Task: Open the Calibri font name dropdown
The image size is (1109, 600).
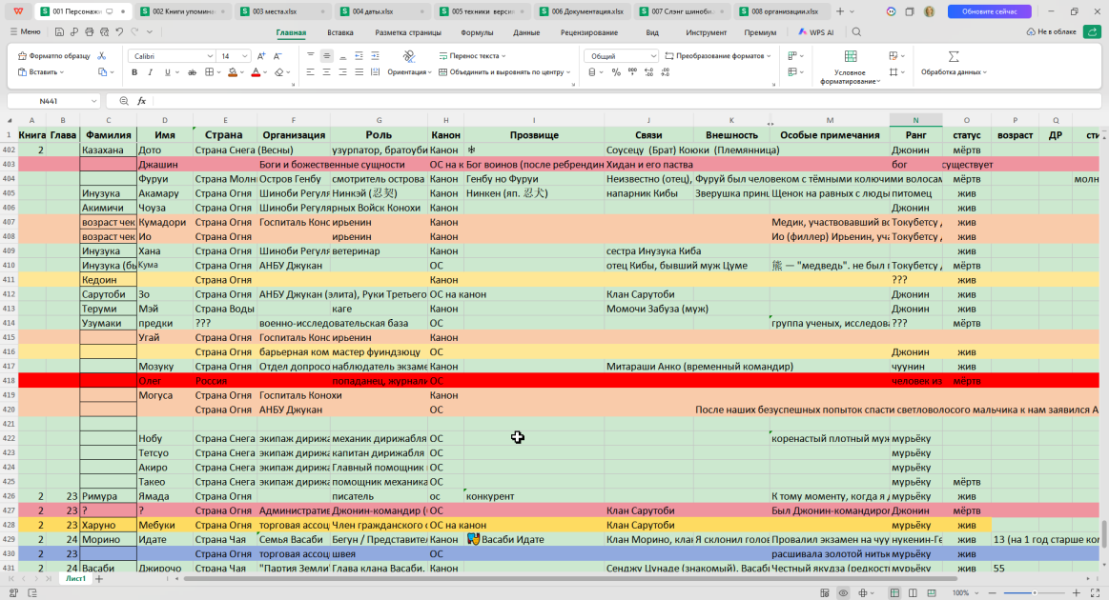Action: [x=210, y=56]
